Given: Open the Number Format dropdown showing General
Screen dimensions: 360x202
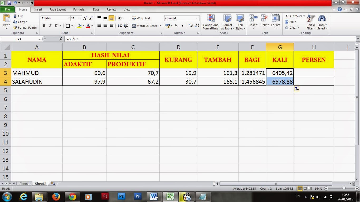Looking at the screenshot, I should click(181, 18).
